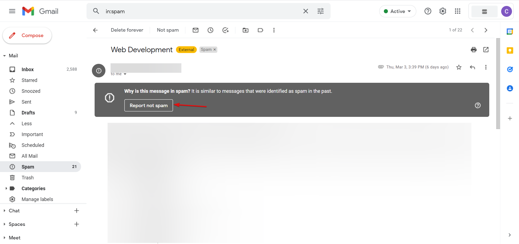Image resolution: width=519 pixels, height=244 pixels.
Task: Open the label assignment icon
Action: (260, 30)
